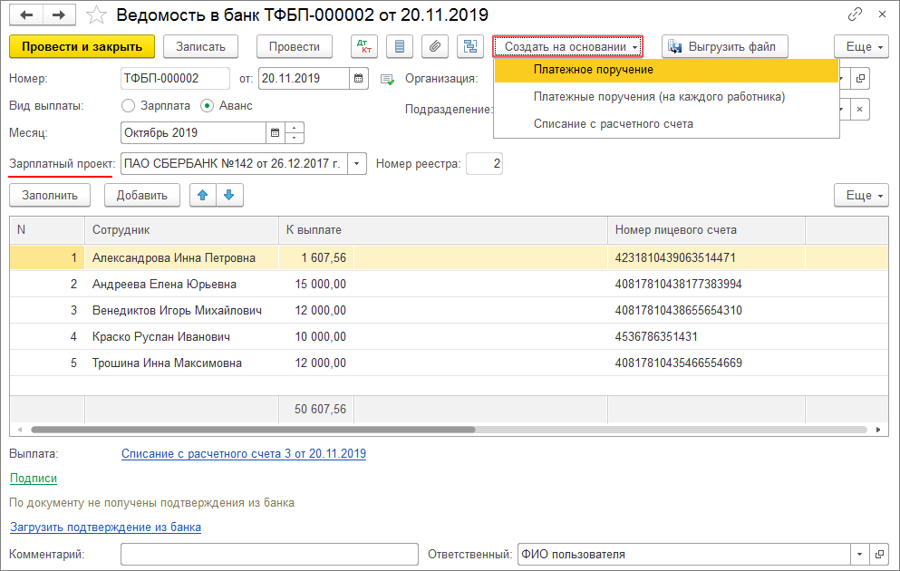Expand Зарплатный проект dropdown
The height and width of the screenshot is (571, 900).
click(356, 163)
